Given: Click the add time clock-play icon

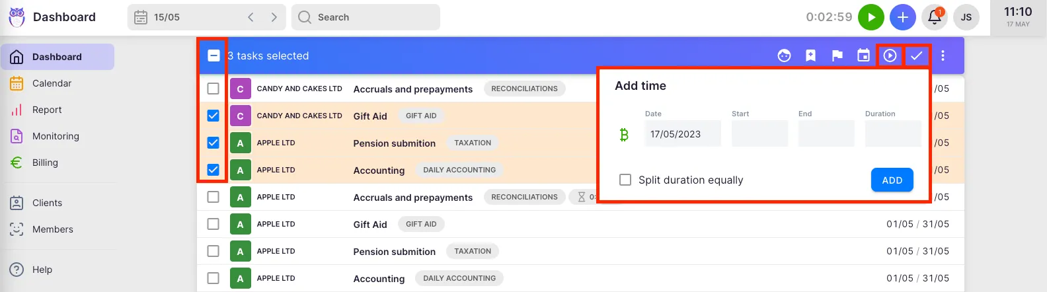Looking at the screenshot, I should pyautogui.click(x=890, y=56).
